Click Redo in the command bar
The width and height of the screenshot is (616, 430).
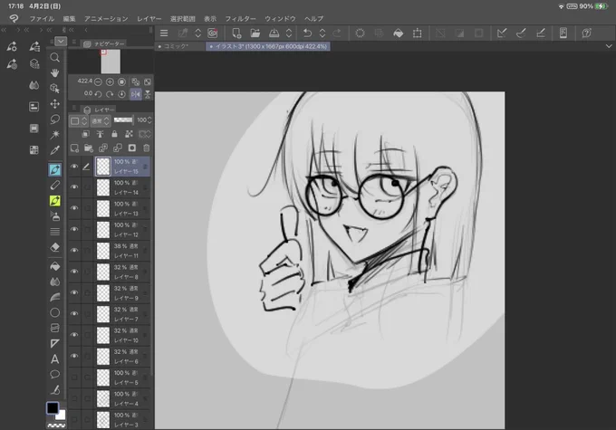coord(337,33)
